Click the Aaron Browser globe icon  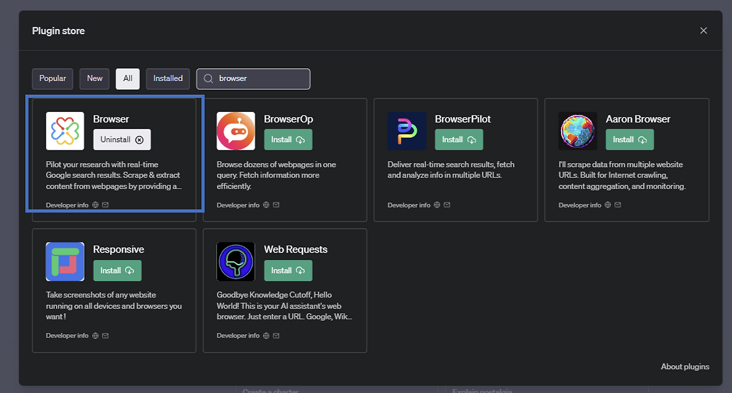point(578,131)
